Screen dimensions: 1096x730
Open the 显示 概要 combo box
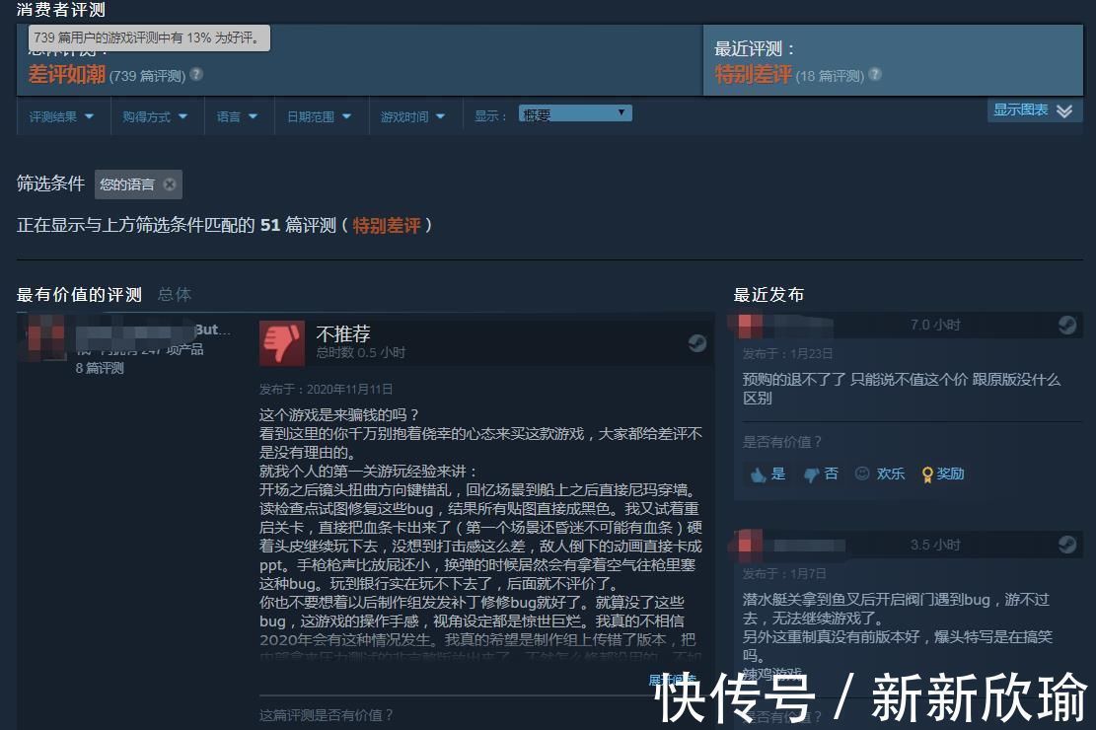click(x=574, y=112)
